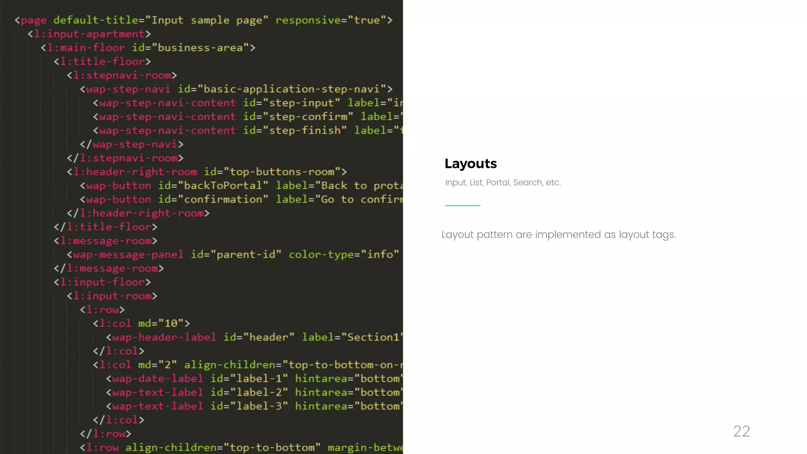
Task: Click the wap-text-label label-3 line
Action: (254, 406)
